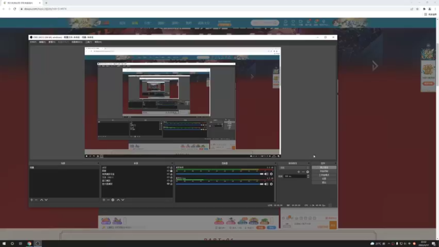Screen dimensions: 439x247
Task: Open the 帮助(H) menu in OBS
Action: (x=98, y=42)
